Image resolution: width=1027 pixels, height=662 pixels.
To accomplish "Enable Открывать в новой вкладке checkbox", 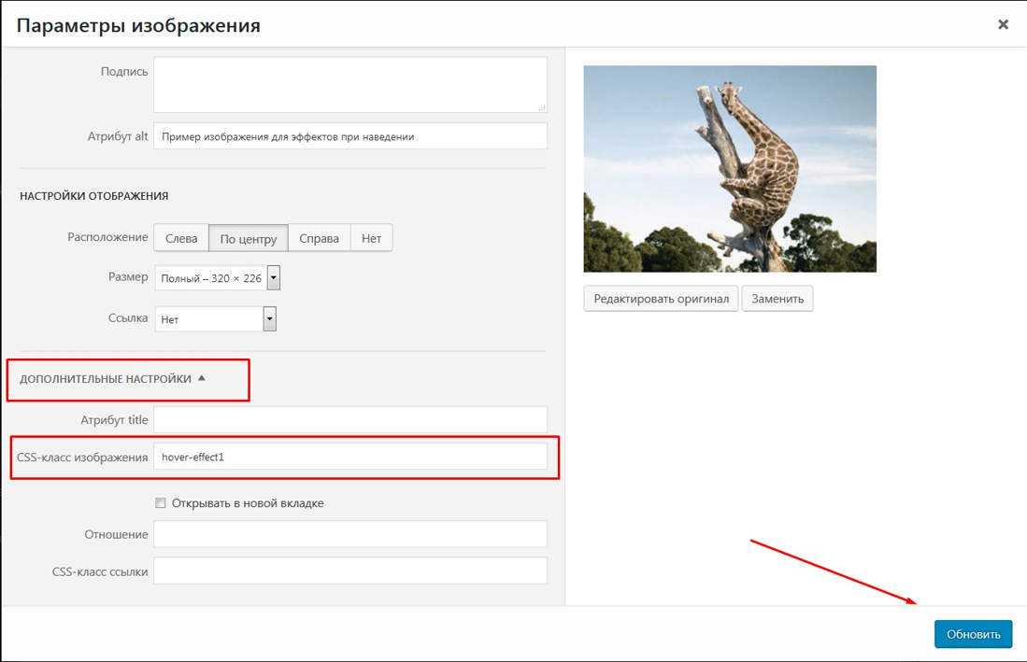I will point(161,503).
